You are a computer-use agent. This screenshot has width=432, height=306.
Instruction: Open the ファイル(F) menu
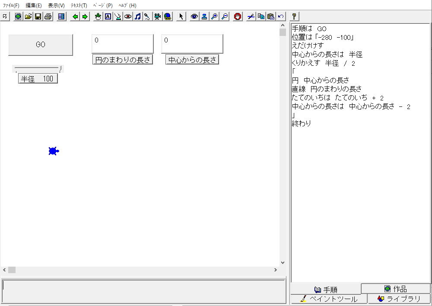click(11, 6)
